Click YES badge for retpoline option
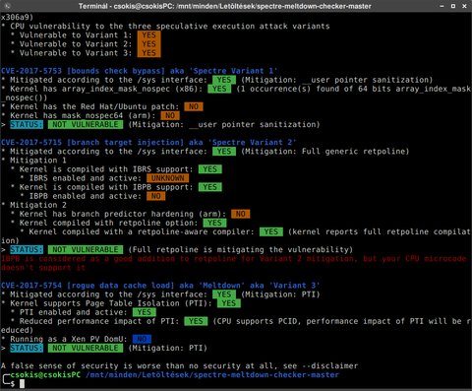This screenshot has width=472, height=391. pyautogui.click(x=214, y=223)
